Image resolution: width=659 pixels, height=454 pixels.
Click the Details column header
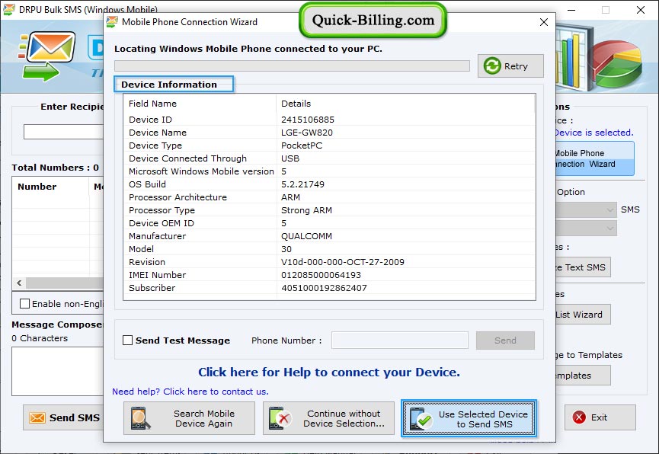click(x=405, y=104)
